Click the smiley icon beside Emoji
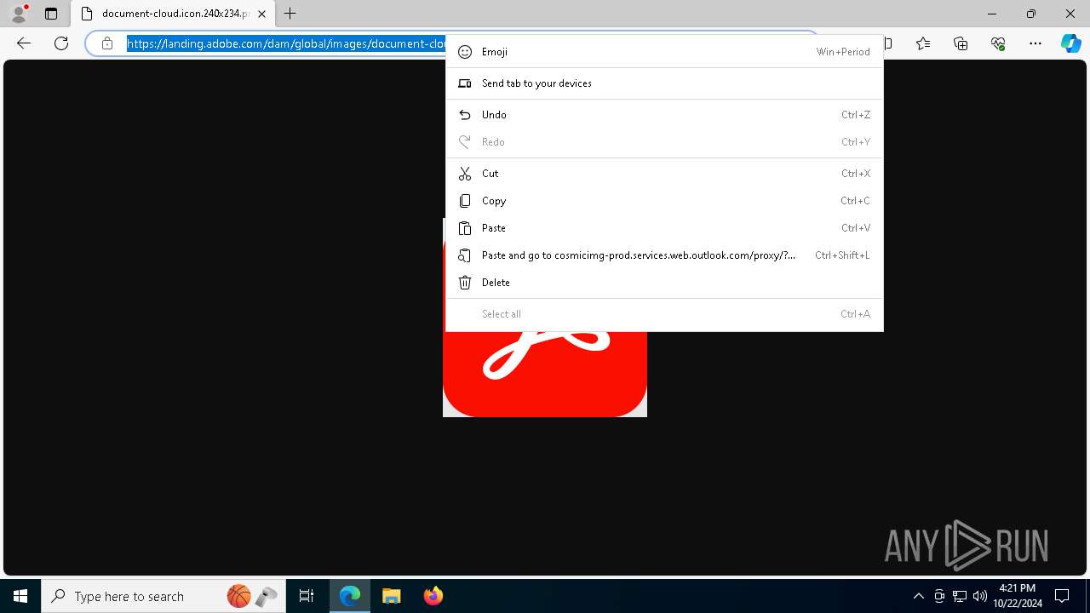 click(465, 52)
